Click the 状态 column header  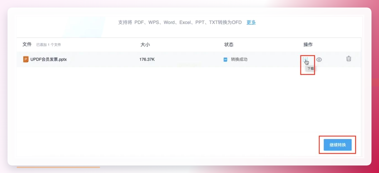229,45
